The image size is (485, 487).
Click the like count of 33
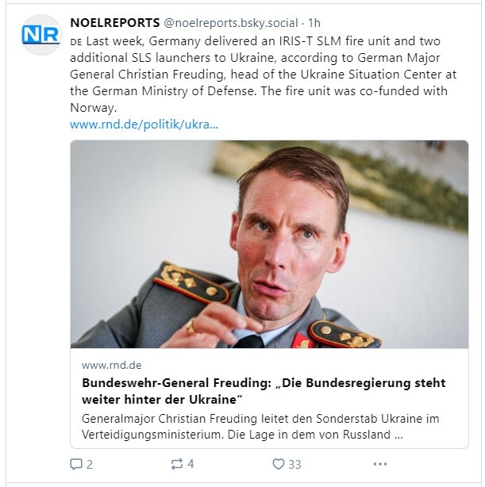tap(294, 464)
